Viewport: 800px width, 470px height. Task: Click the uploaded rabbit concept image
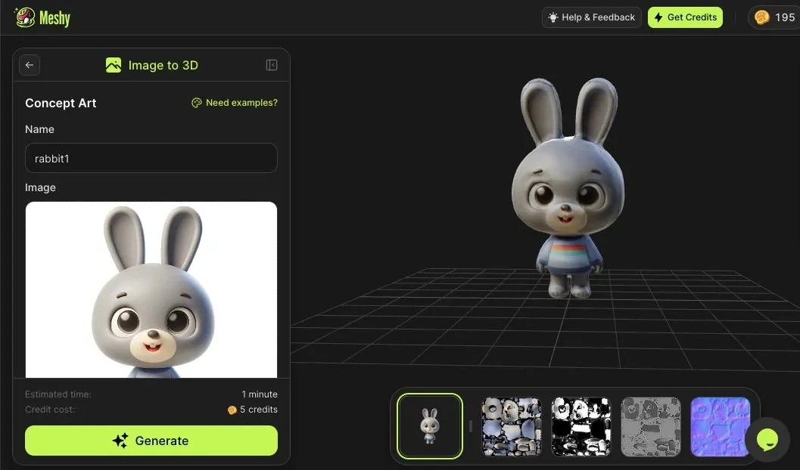(x=151, y=289)
